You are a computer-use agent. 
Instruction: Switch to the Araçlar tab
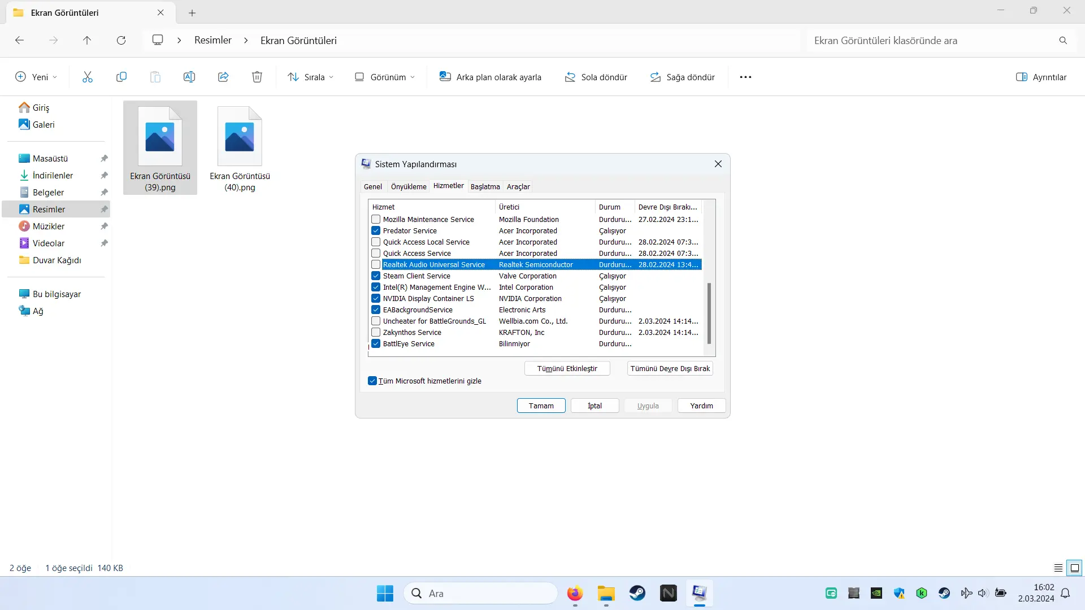518,186
